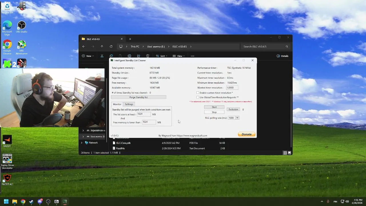This screenshot has height=206, width=366.
Task: Click the Rename icon in Explorer toolbar
Action: click(129, 56)
